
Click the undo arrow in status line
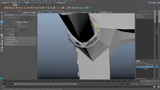(18, 3)
